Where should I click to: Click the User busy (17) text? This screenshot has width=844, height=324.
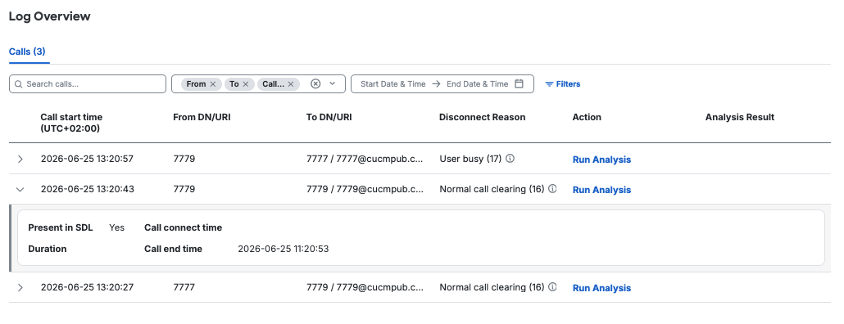pos(470,159)
